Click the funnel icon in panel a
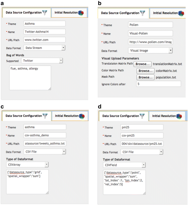Viewport: 188px width, 206px height. tap(45, 13)
